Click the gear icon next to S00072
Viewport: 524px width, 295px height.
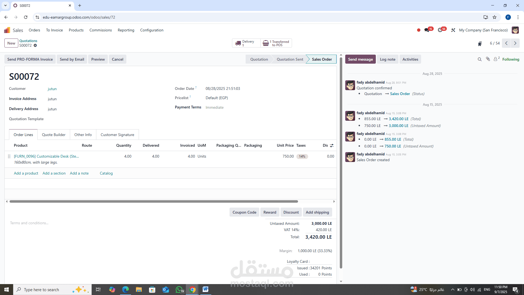(x=35, y=46)
